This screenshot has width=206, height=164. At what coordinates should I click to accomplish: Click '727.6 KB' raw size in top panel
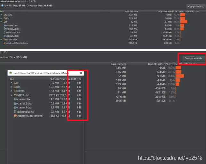[133, 39]
